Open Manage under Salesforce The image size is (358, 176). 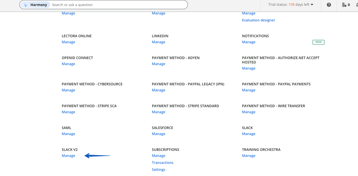[x=158, y=134]
